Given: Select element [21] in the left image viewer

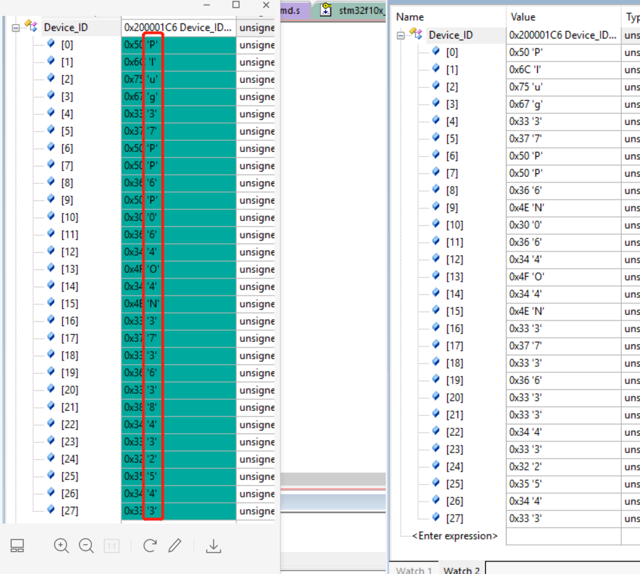Looking at the screenshot, I should [x=69, y=407].
